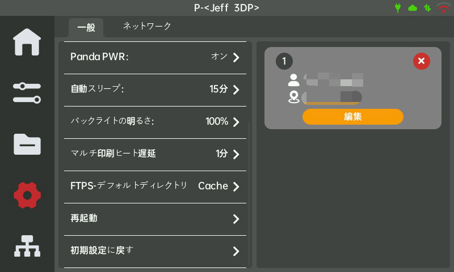Go to the Home screen icon
The height and width of the screenshot is (272, 454).
pyautogui.click(x=27, y=42)
